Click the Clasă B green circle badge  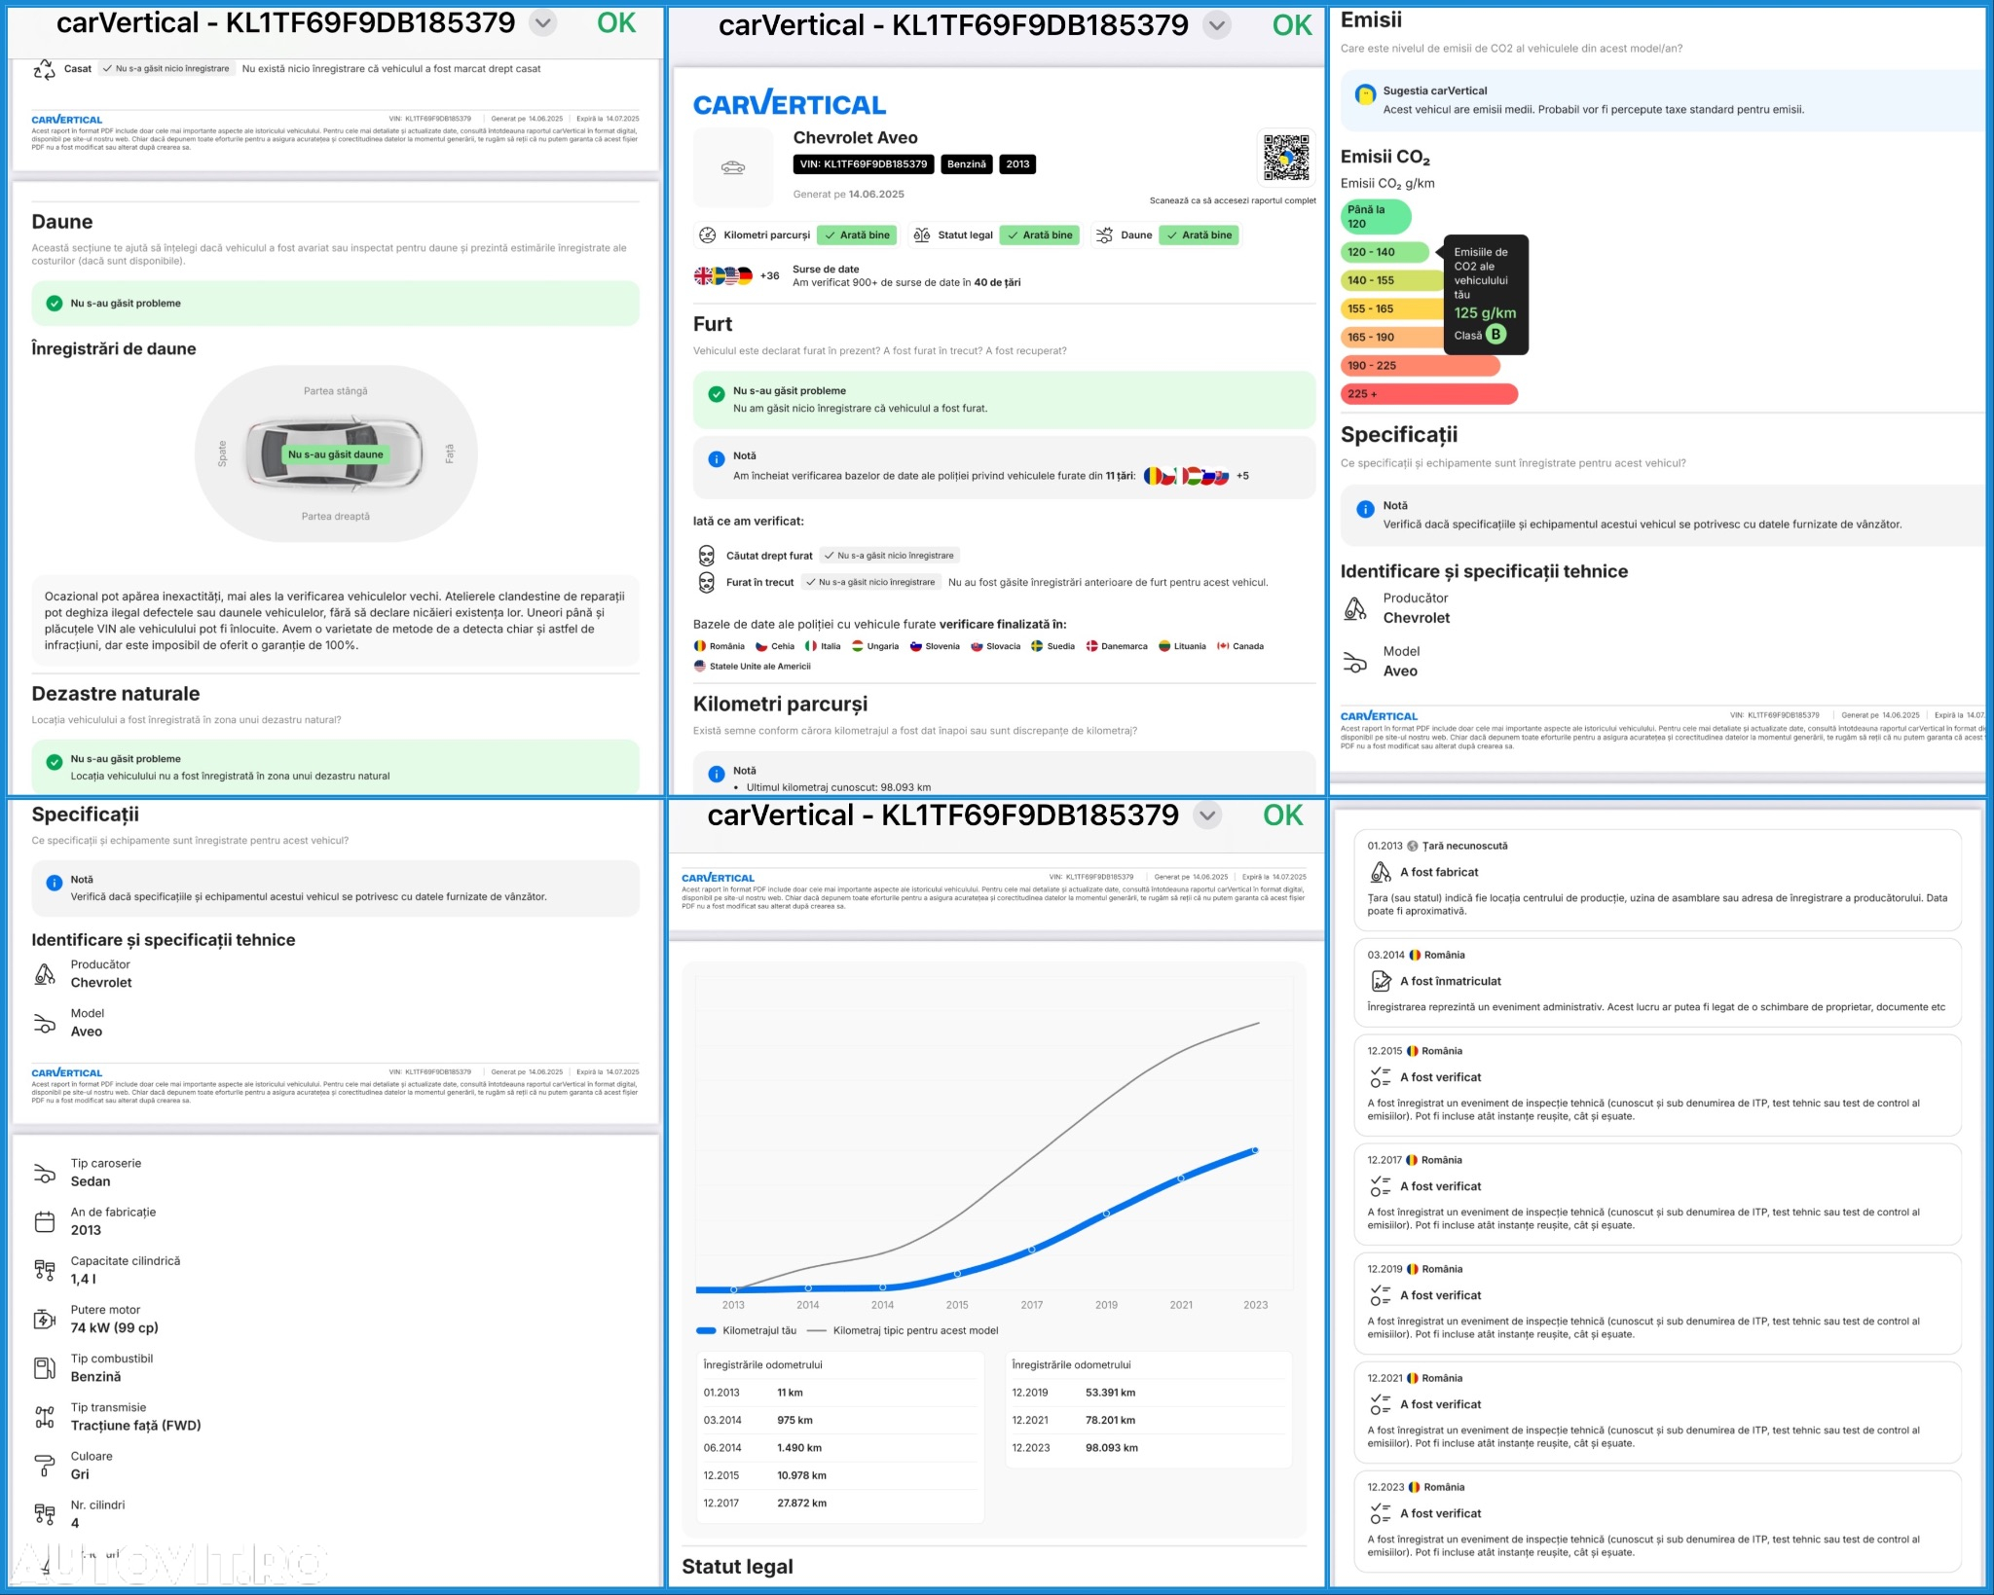[x=1495, y=334]
